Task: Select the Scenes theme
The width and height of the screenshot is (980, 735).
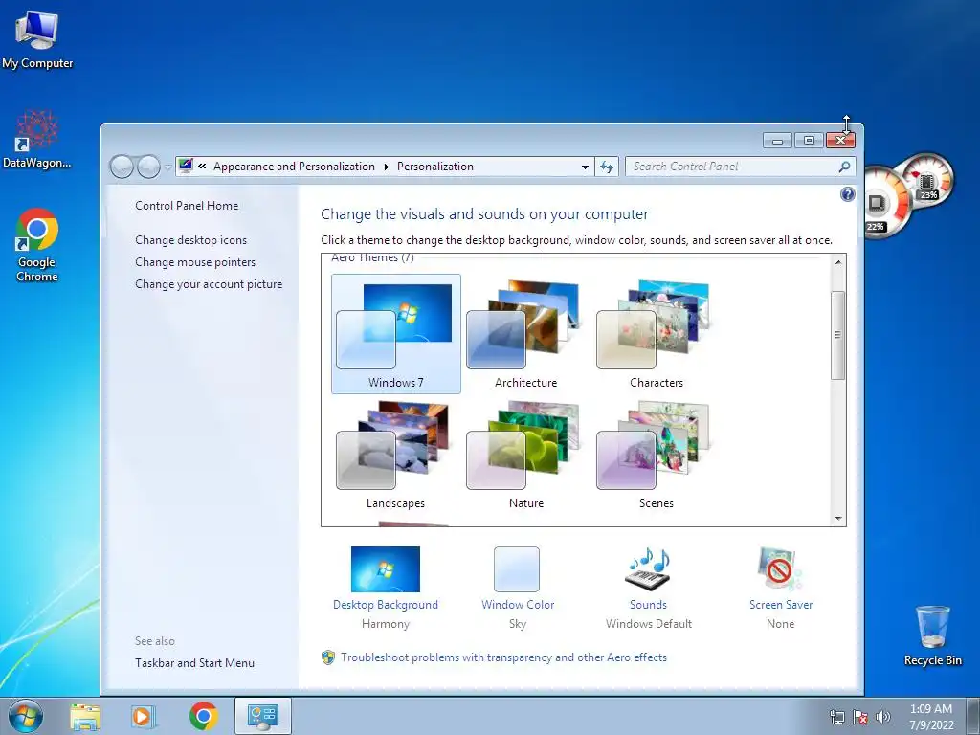Action: [656, 457]
